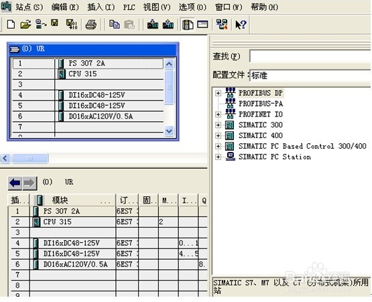
Task: Click the address overview window icon
Action: tap(202, 24)
